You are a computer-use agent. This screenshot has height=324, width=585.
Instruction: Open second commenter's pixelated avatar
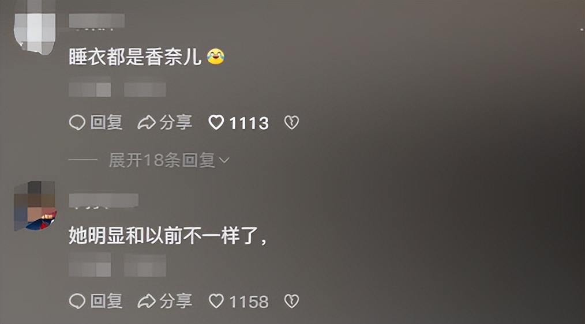click(x=35, y=206)
